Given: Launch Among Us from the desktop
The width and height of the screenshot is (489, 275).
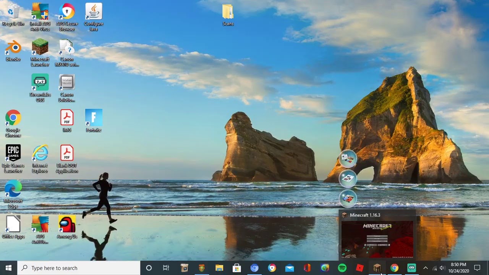Looking at the screenshot, I should tap(67, 227).
